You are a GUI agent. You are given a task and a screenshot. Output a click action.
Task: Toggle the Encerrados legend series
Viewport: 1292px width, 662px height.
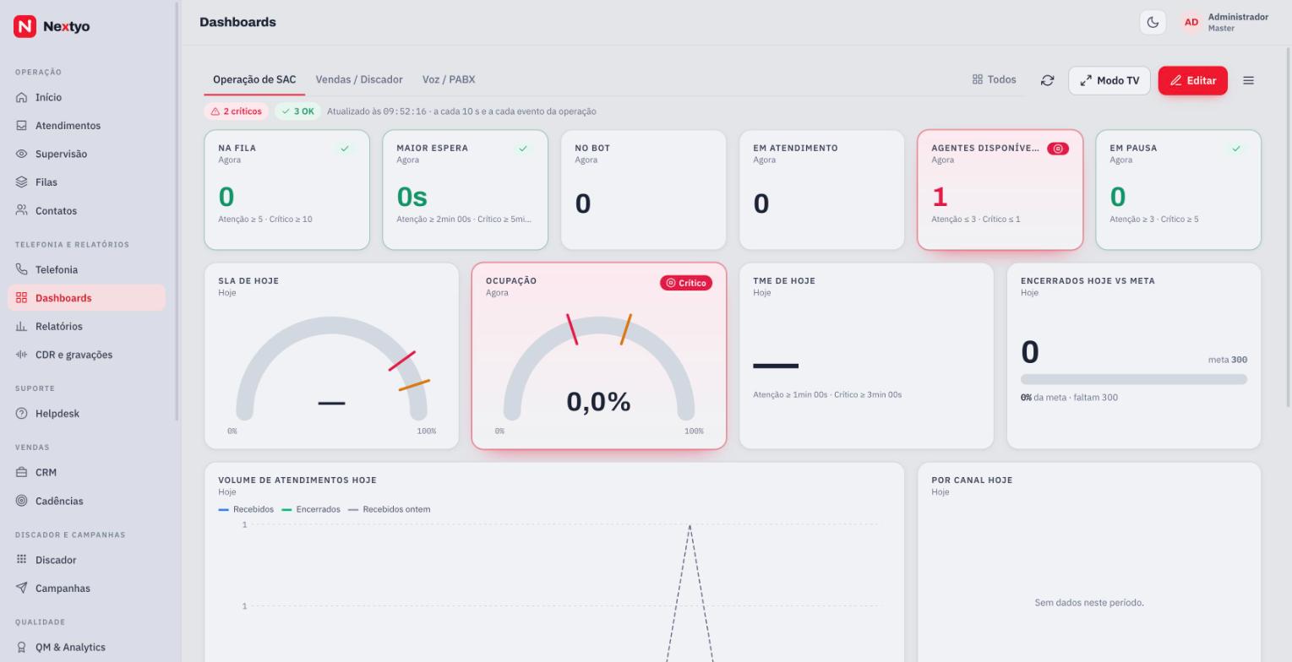click(311, 509)
